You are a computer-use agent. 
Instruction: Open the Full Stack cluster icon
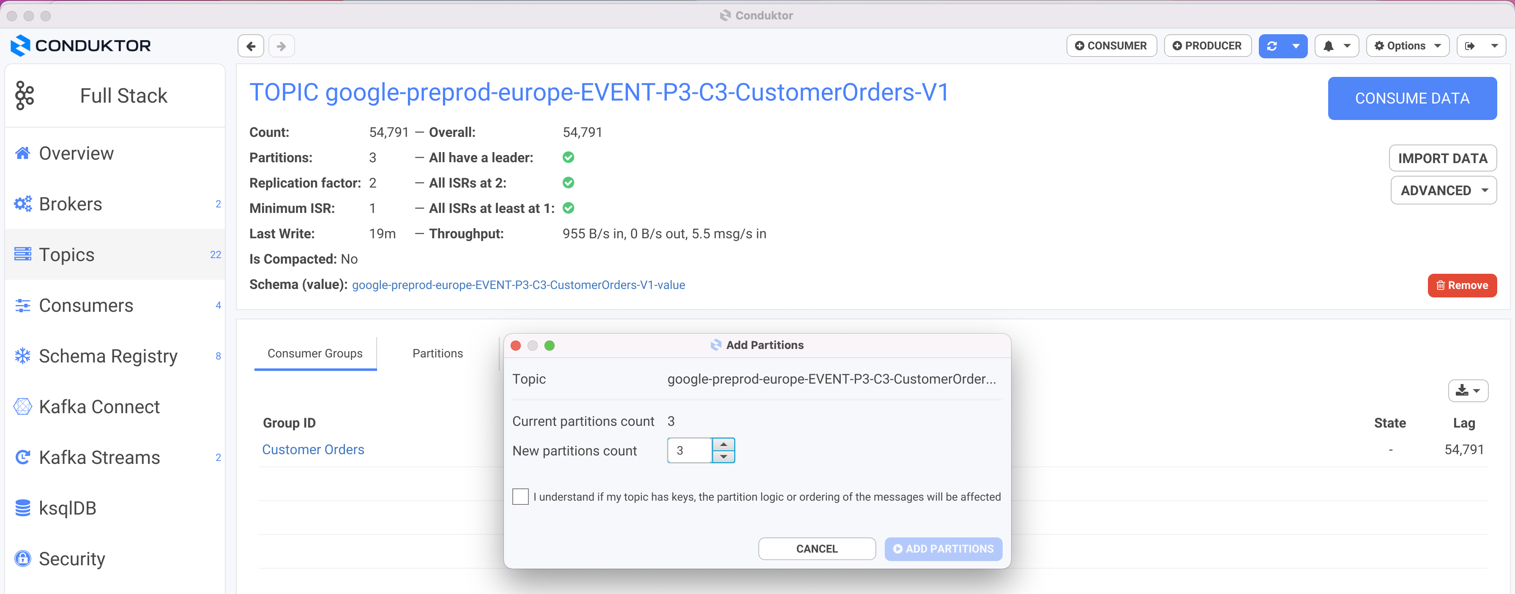click(25, 95)
